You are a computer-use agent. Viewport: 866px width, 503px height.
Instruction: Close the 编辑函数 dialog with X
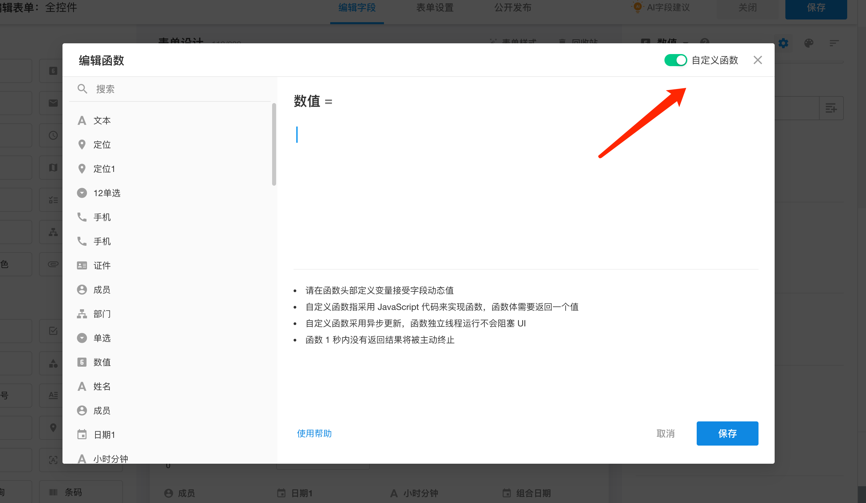click(x=757, y=60)
